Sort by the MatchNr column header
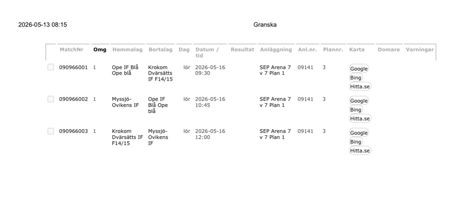This screenshot has height=197, width=458. pyautogui.click(x=71, y=49)
